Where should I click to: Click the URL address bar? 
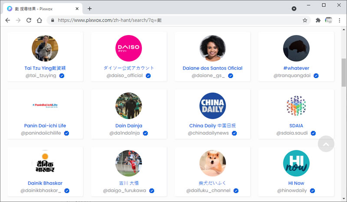pos(178,20)
